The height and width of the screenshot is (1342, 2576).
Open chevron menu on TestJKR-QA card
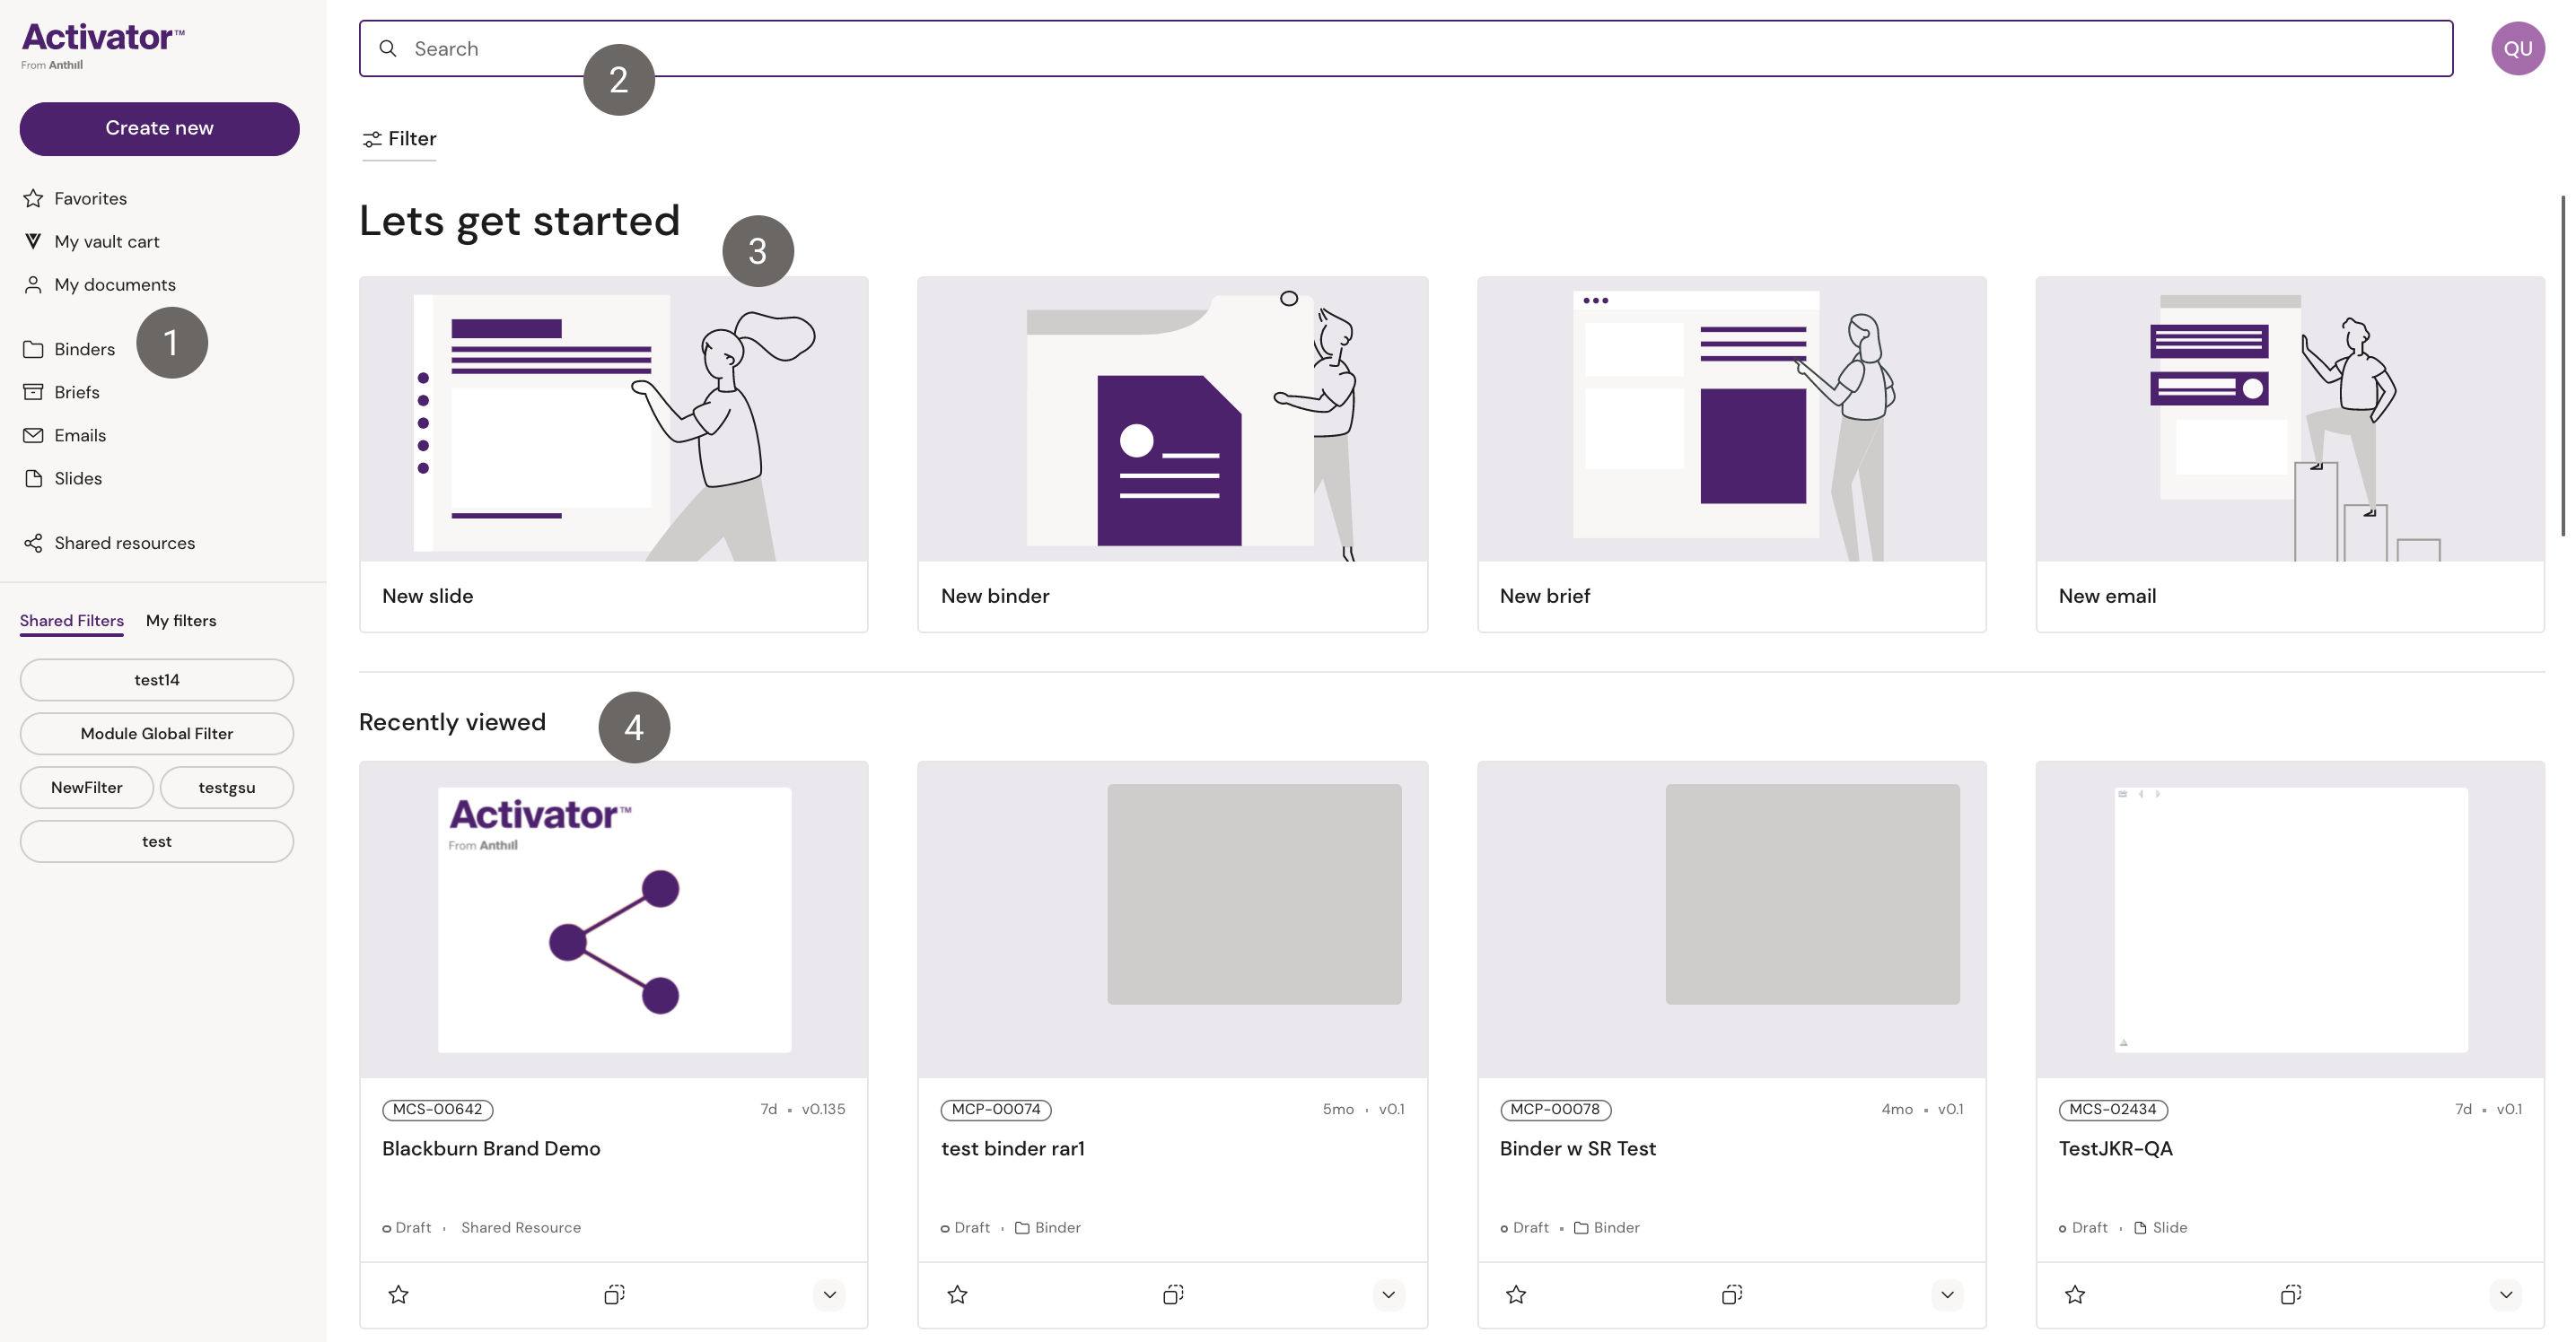pos(2505,1295)
